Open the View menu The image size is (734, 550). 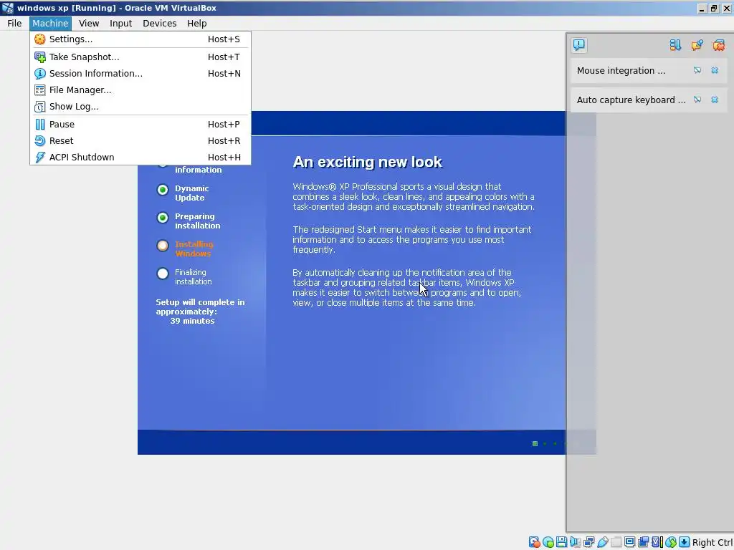point(89,24)
